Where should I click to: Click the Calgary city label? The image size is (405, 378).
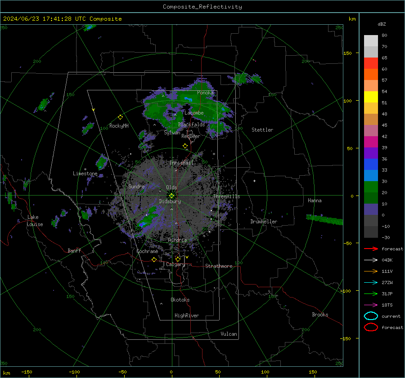point(175,264)
